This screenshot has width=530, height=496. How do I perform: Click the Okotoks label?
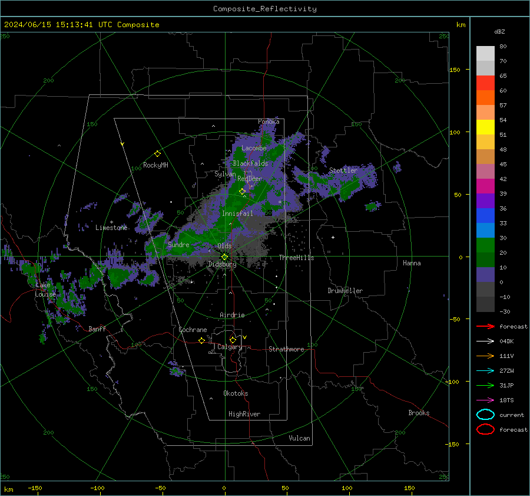click(236, 393)
